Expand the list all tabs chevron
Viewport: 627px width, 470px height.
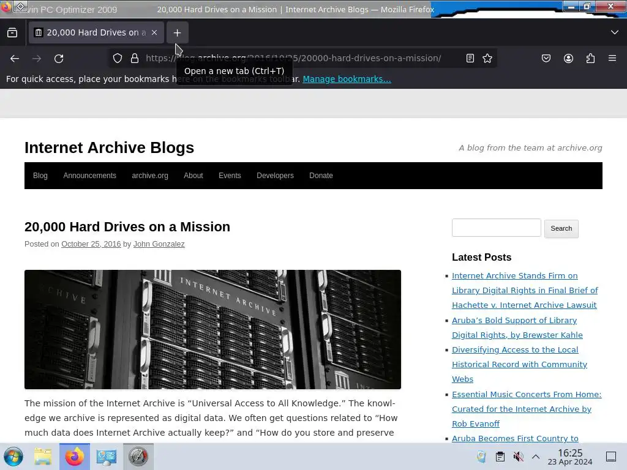pos(615,32)
